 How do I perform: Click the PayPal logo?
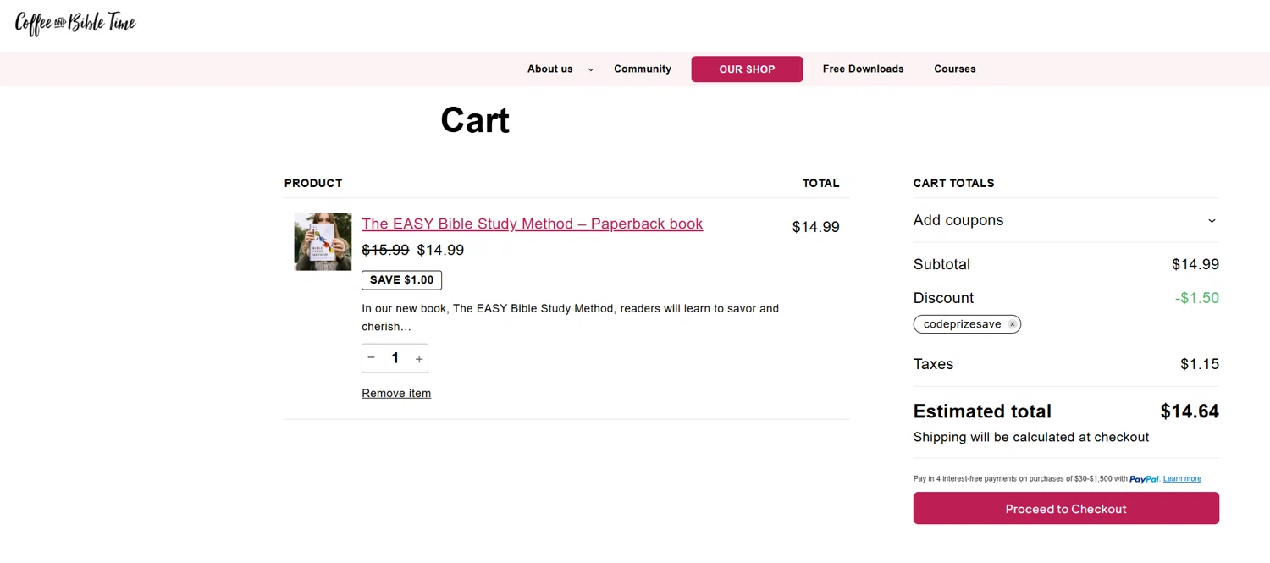(1144, 479)
